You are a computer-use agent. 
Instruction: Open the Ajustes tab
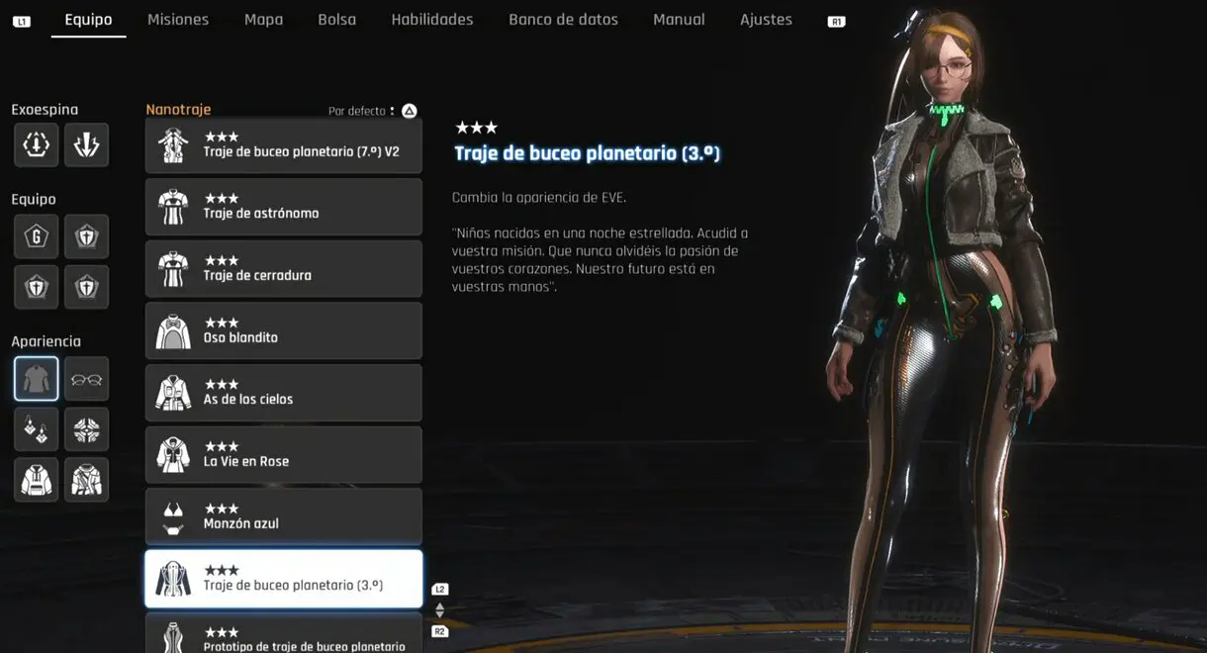click(766, 19)
